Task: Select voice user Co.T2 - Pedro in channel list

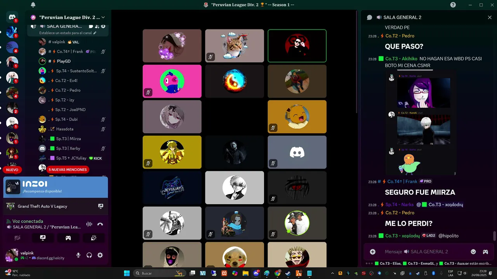Action: tap(72, 90)
